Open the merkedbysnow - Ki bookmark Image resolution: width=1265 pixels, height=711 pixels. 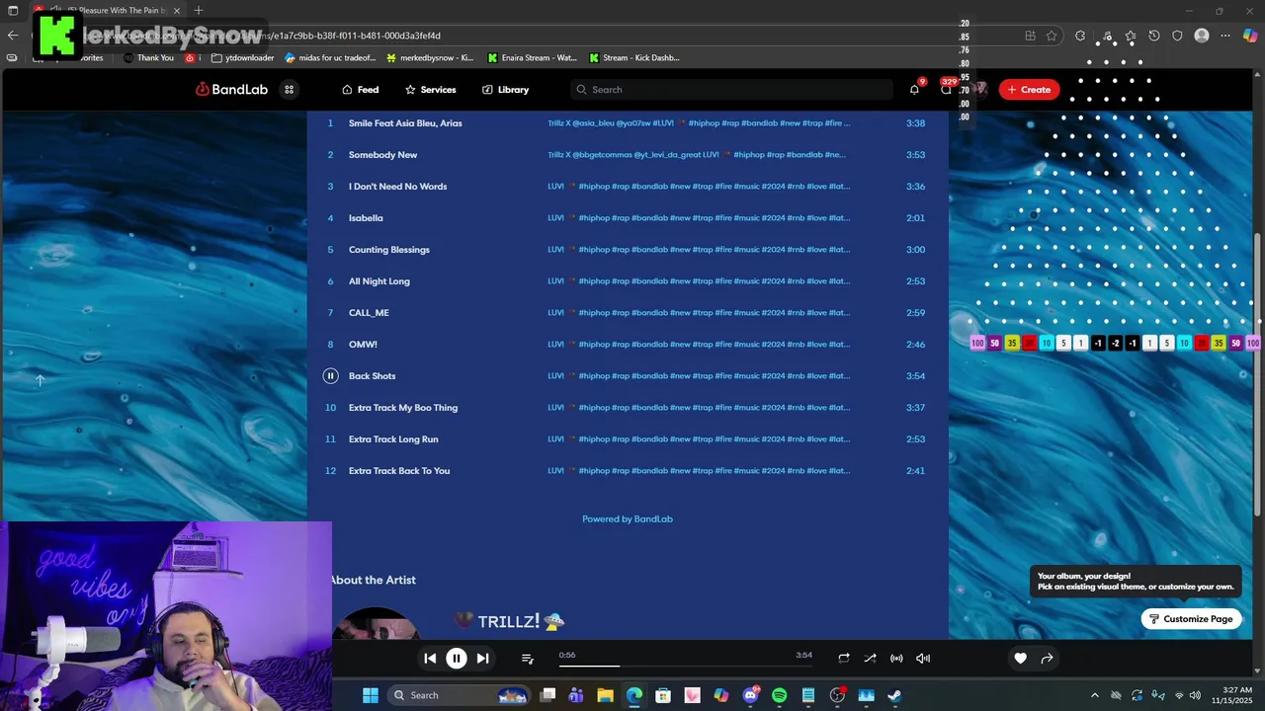click(430, 58)
